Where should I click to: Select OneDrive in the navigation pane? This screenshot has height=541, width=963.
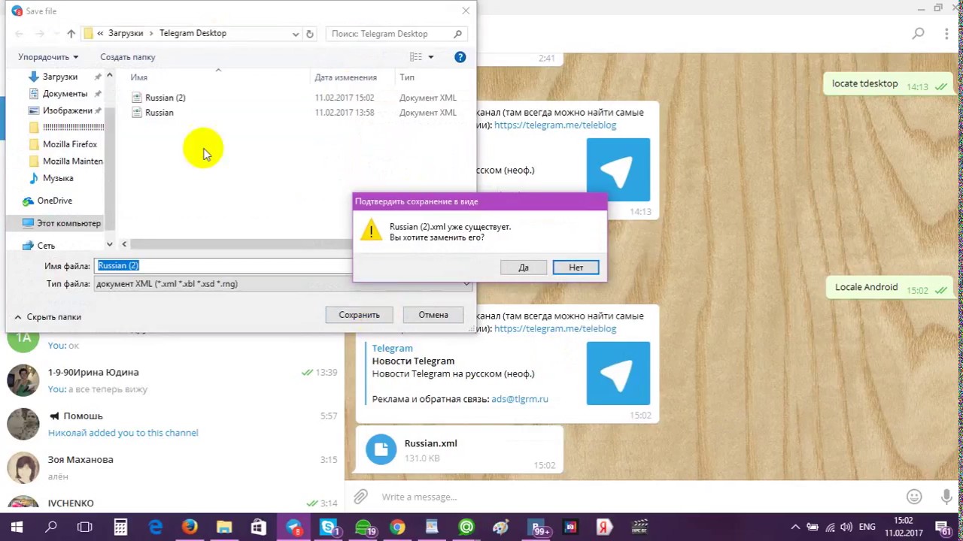point(55,201)
